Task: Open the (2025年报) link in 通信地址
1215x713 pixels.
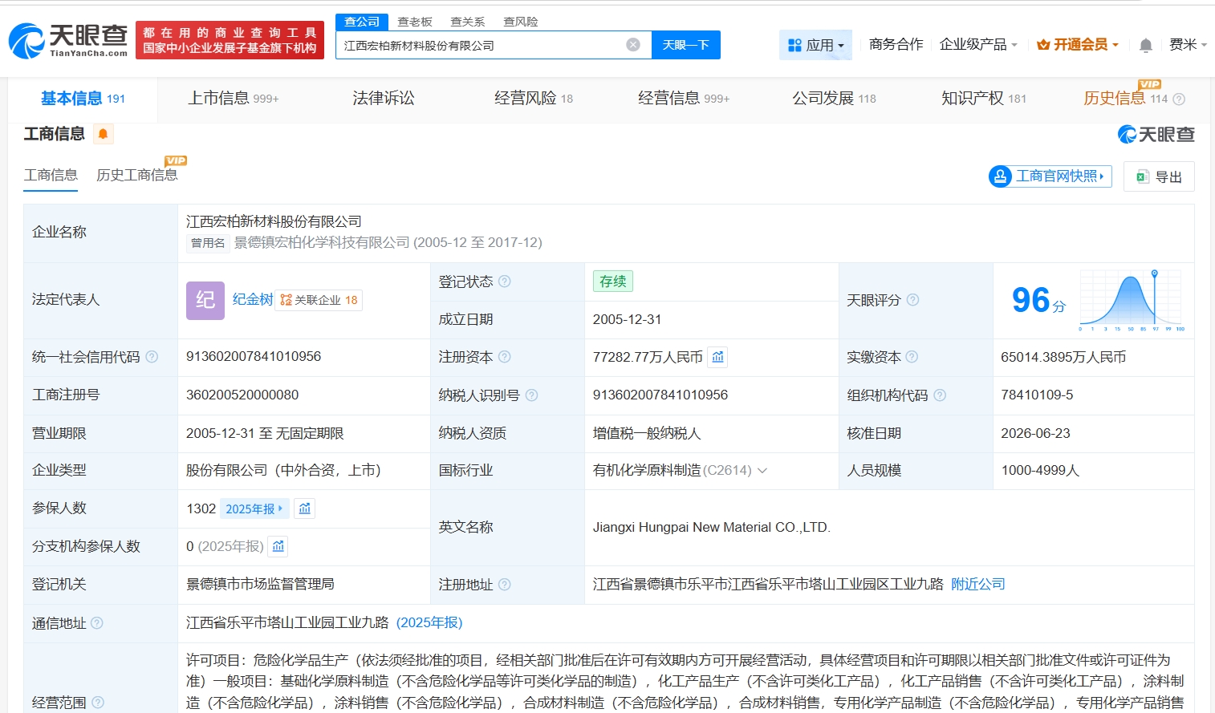Action: [429, 623]
